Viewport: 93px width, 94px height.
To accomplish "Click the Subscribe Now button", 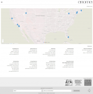I will click(77, 91).
